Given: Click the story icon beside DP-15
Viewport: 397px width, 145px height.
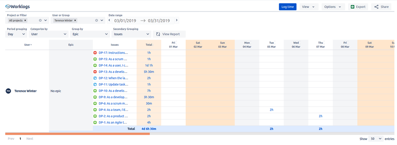Looking at the screenshot, I should coord(95,59).
